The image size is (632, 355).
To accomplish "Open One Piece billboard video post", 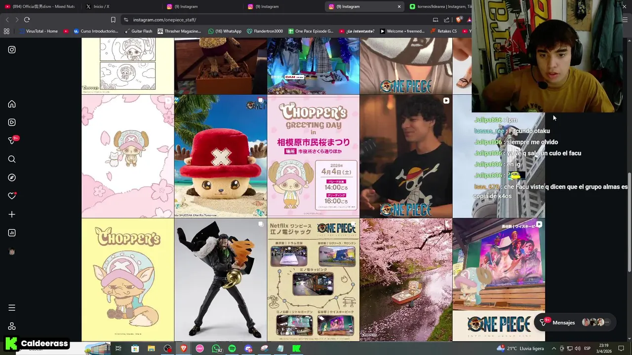I will (499, 280).
